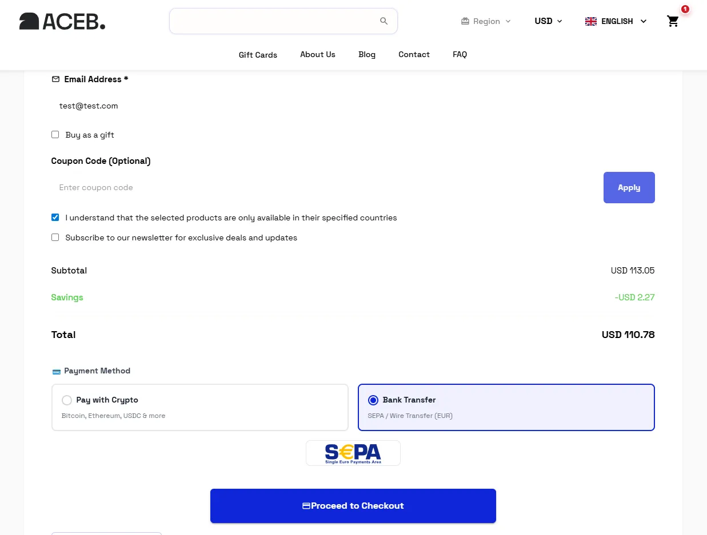Click the email envelope icon

[55, 79]
